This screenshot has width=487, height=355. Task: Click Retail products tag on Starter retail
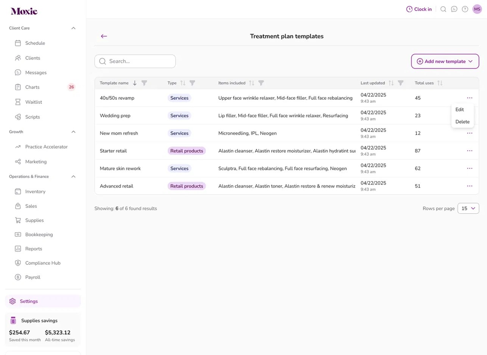tap(187, 151)
